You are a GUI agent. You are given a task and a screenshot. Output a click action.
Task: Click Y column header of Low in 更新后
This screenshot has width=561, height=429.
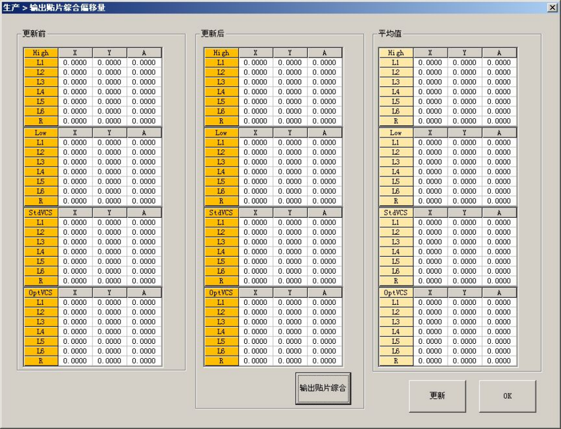pos(290,133)
